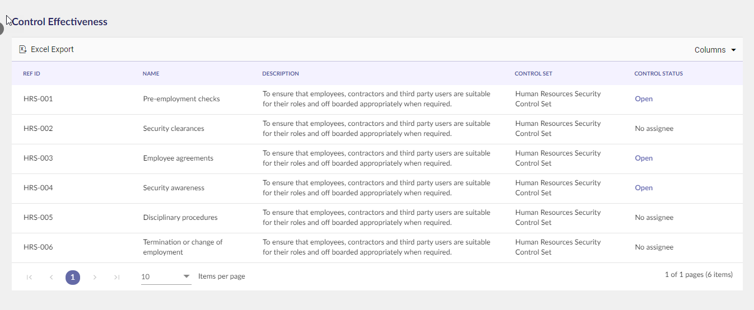Click the Excel Export icon
The width and height of the screenshot is (754, 310).
(23, 49)
